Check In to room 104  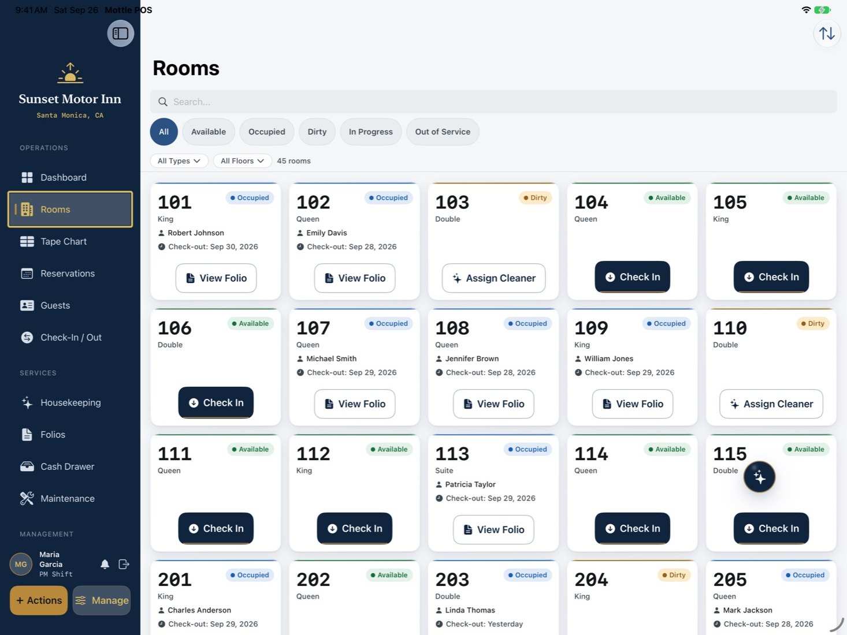point(633,277)
